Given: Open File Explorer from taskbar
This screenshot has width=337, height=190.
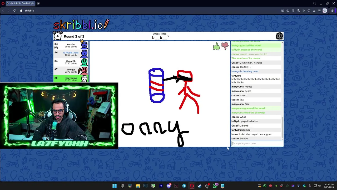Looking at the screenshot, I should [x=138, y=186].
